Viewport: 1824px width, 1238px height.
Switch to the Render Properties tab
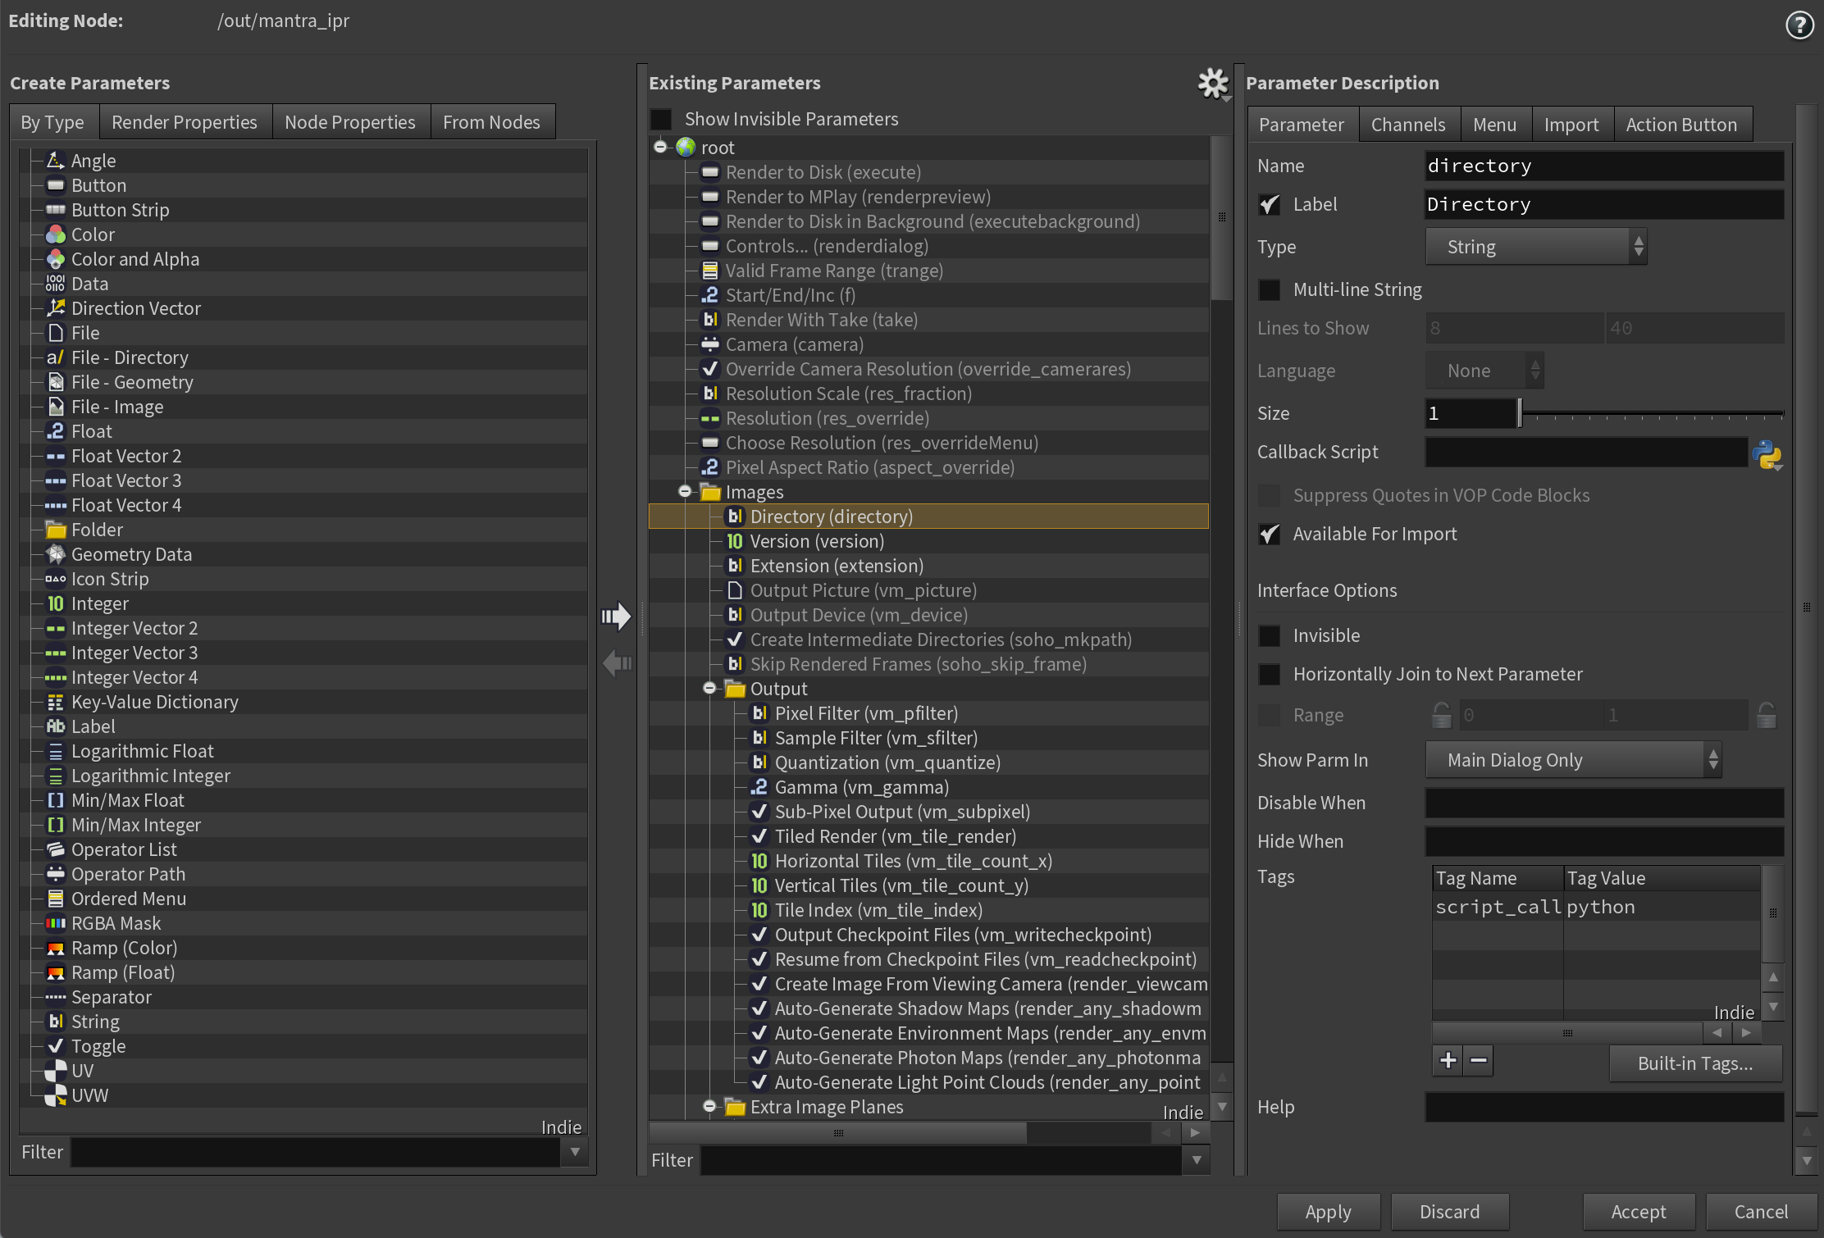[184, 122]
